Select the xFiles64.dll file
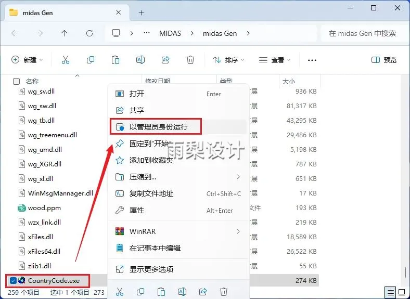This screenshot has width=410, height=299. click(x=44, y=252)
